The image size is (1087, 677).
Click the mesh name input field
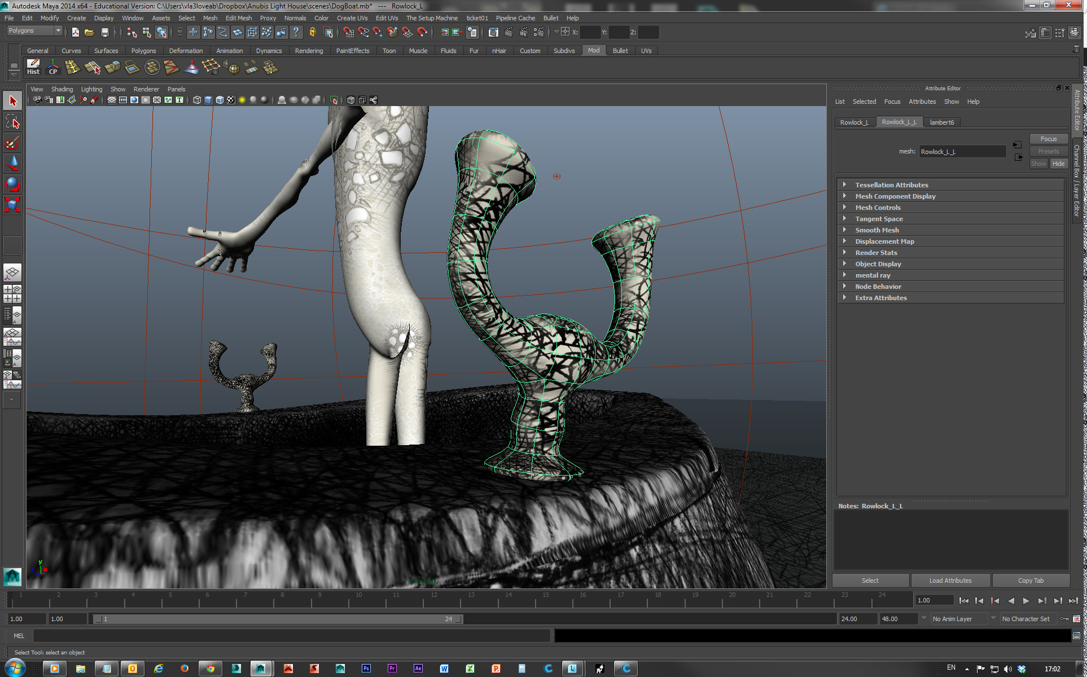[x=962, y=152]
